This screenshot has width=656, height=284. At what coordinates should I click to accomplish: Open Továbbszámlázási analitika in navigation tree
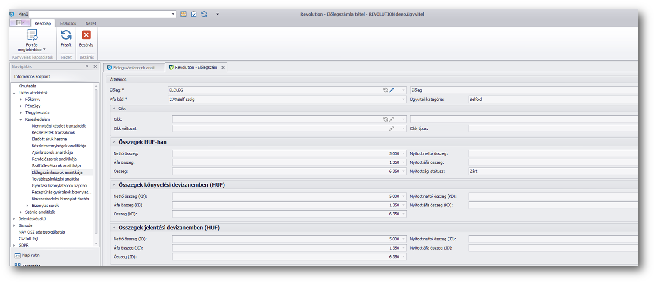coord(55,179)
